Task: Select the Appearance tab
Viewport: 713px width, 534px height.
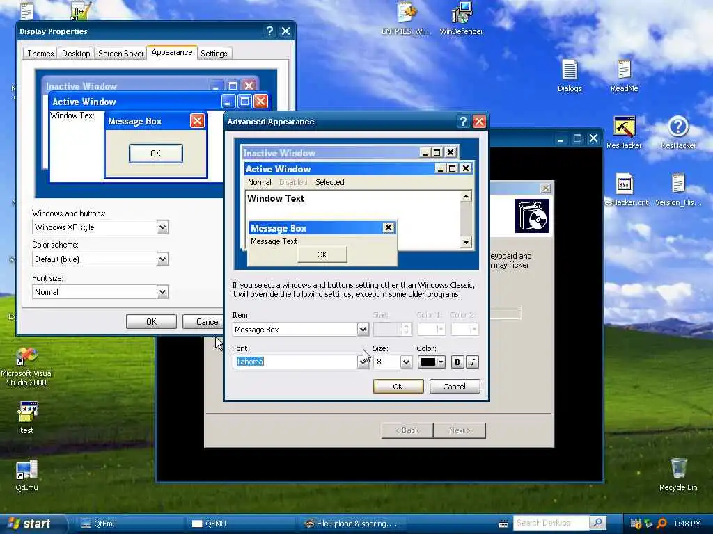Action: coord(172,52)
